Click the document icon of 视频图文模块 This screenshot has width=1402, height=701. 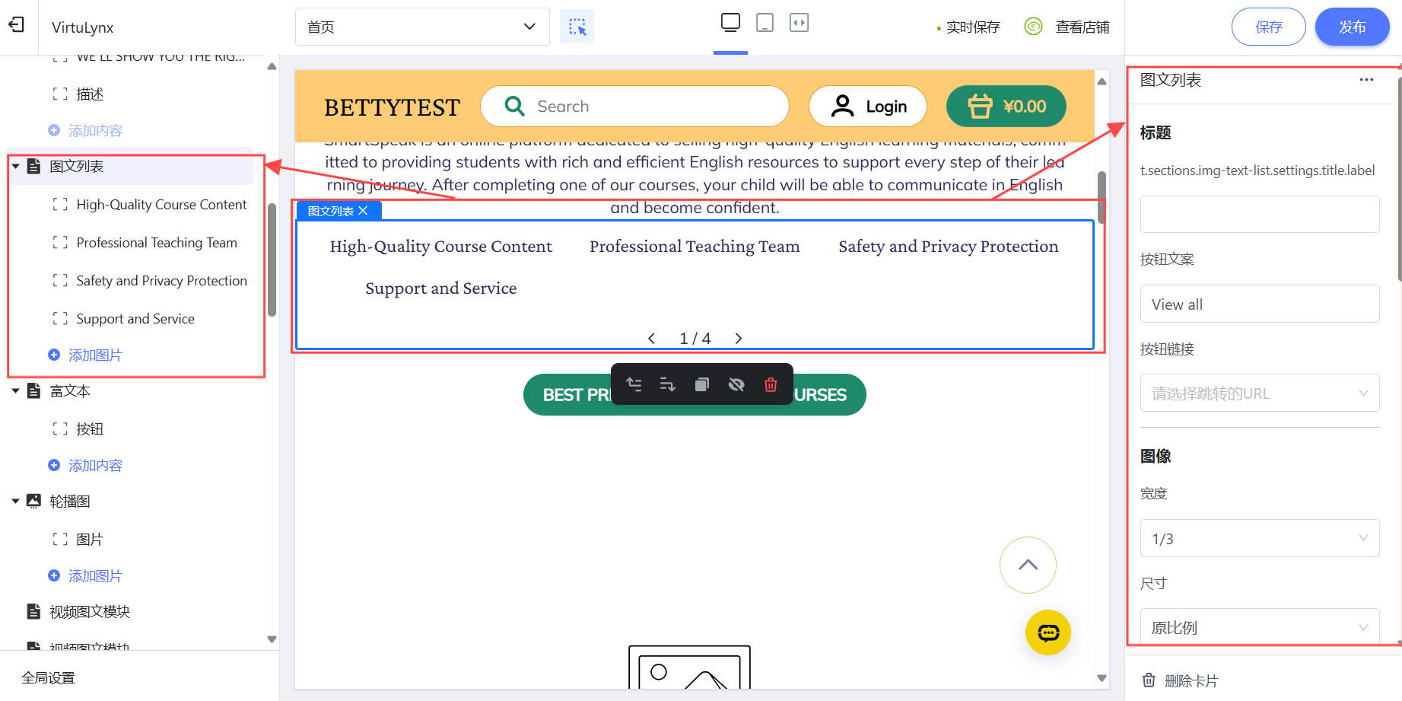[33, 611]
